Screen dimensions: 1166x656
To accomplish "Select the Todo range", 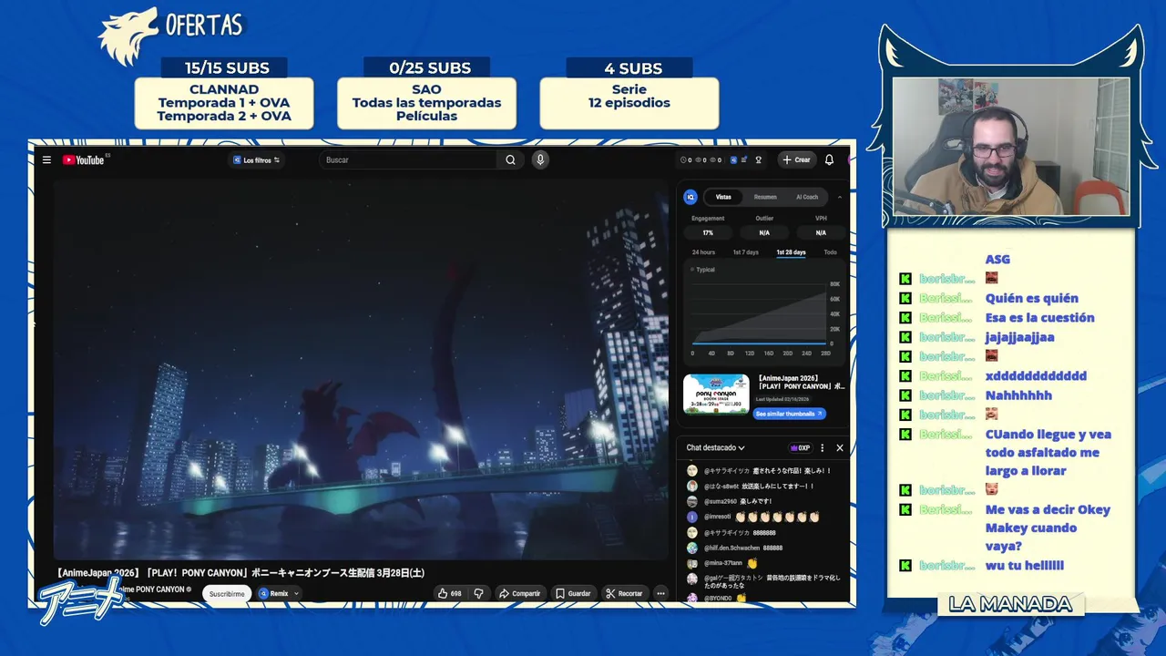I will point(830,252).
